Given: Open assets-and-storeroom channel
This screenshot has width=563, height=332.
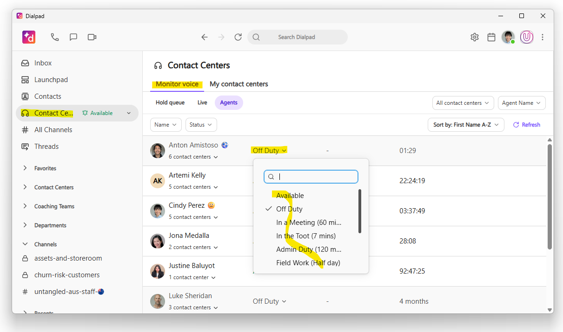Looking at the screenshot, I should (68, 258).
